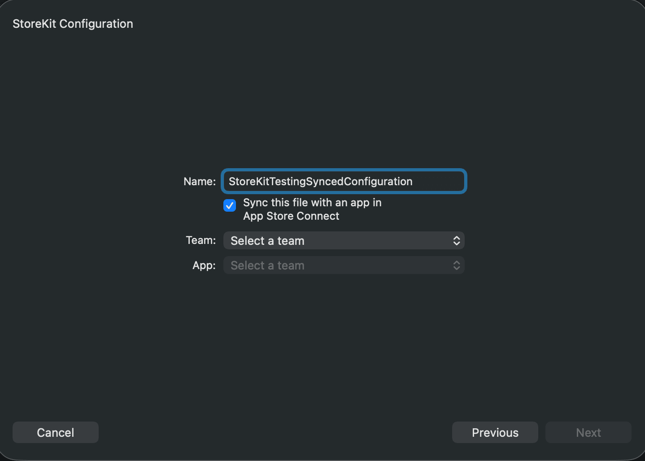Click the "Name:" field label
Screen dimensions: 645x461
coord(200,181)
